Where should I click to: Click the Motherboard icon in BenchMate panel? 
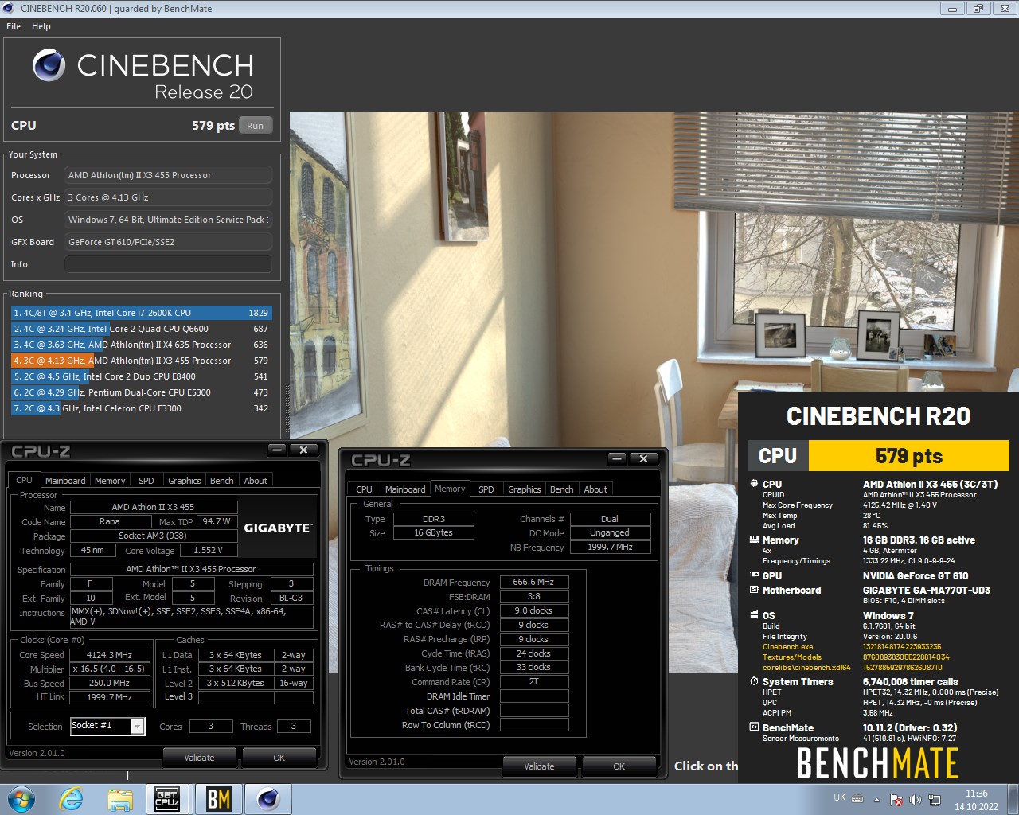pyautogui.click(x=754, y=590)
